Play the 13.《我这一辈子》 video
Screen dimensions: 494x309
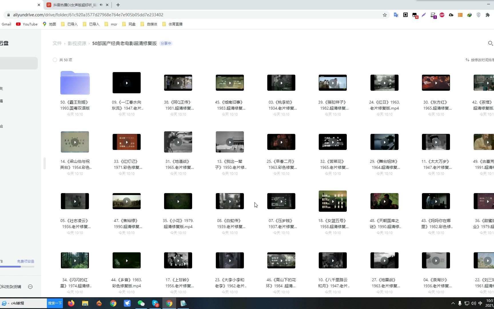(230, 142)
